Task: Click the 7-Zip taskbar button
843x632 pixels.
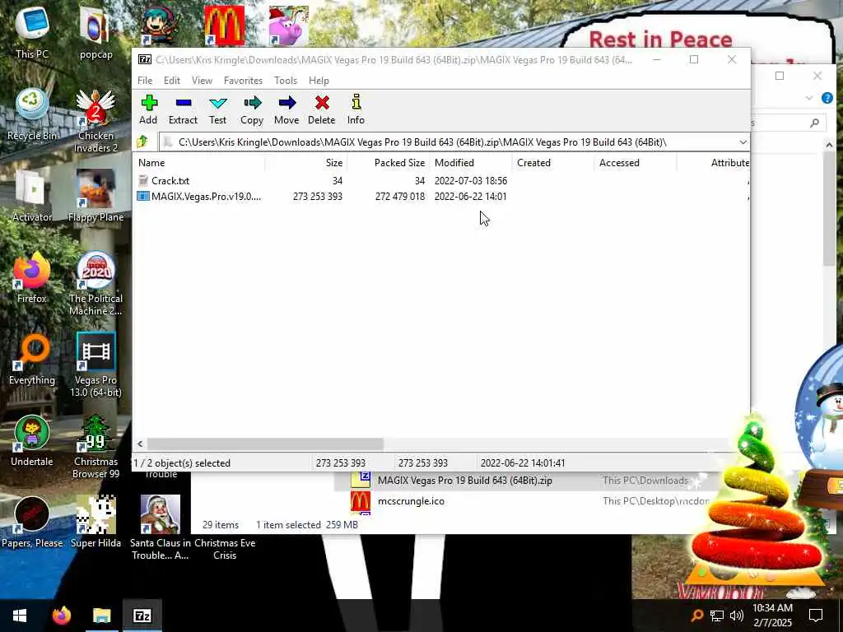Action: click(x=142, y=616)
